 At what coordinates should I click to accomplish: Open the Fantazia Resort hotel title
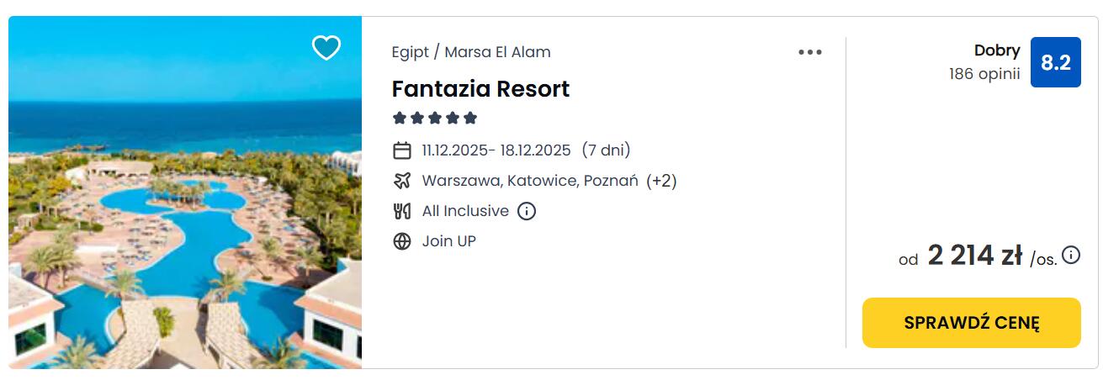pyautogui.click(x=480, y=89)
